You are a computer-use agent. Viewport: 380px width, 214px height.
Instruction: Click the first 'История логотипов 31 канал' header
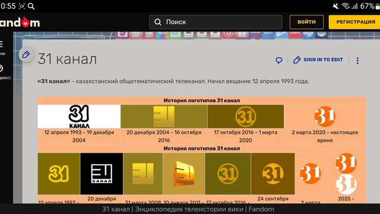tap(202, 100)
